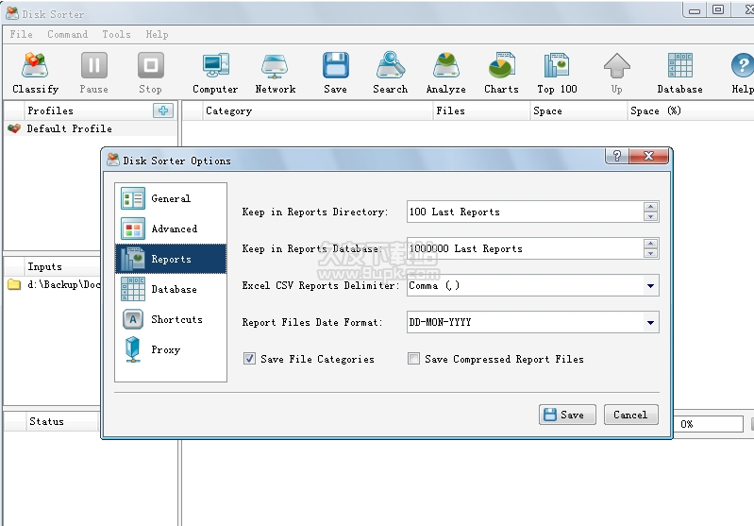Open the Advanced options page
The width and height of the screenshot is (754, 526).
(171, 229)
